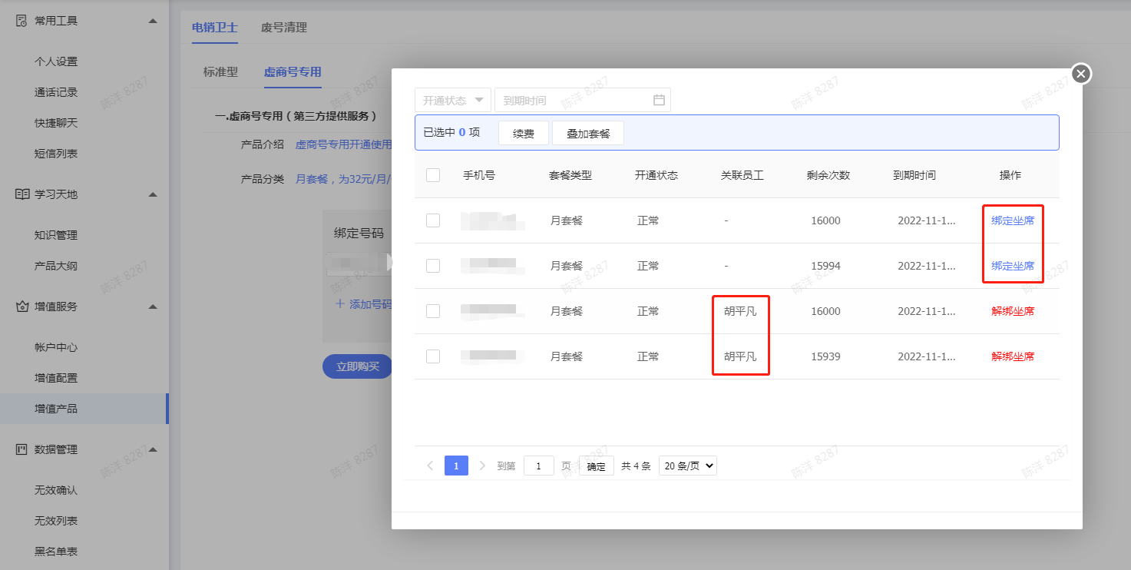Click 解绑坐席 for the 15939 row
The width and height of the screenshot is (1131, 570).
pos(1013,356)
